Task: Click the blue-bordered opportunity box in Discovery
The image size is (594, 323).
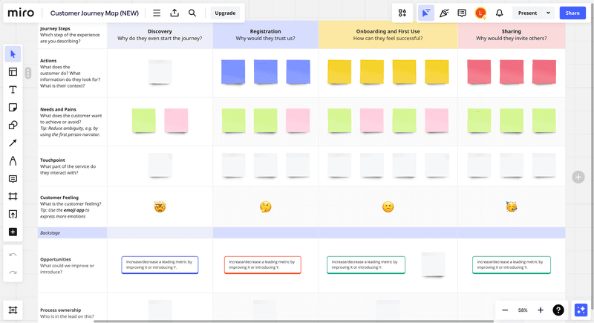Action: (x=160, y=264)
